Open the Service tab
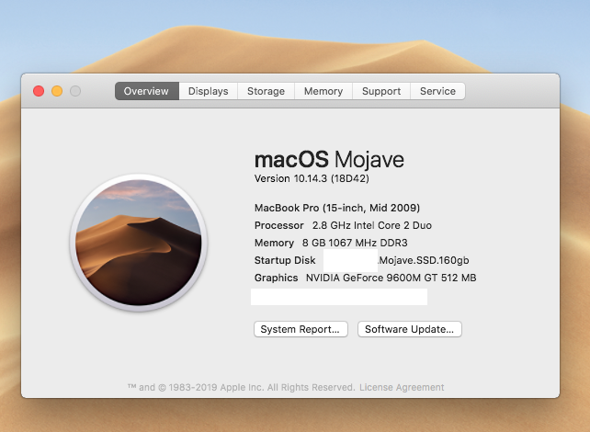Image resolution: width=590 pixels, height=432 pixels. [437, 91]
